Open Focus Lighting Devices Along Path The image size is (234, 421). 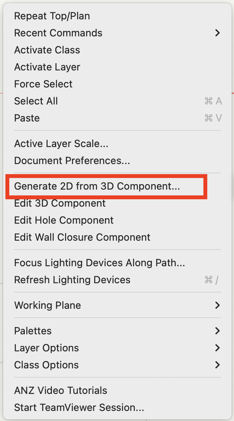(x=100, y=263)
